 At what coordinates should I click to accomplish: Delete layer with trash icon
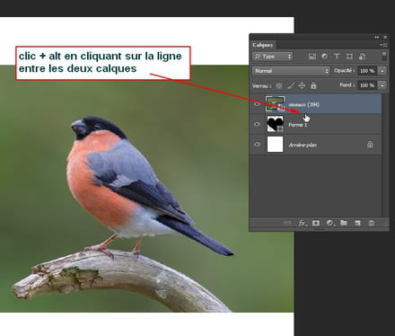(372, 223)
